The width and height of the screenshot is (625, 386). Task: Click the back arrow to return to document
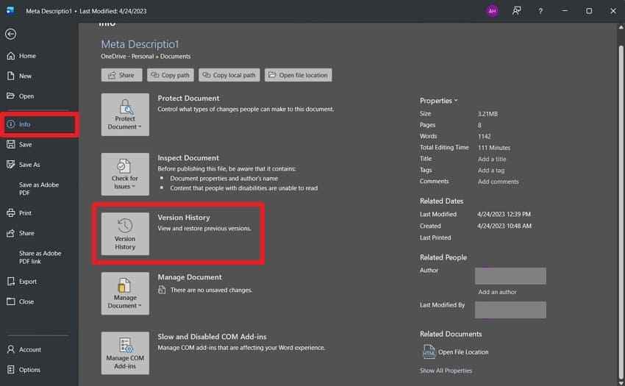coord(11,35)
